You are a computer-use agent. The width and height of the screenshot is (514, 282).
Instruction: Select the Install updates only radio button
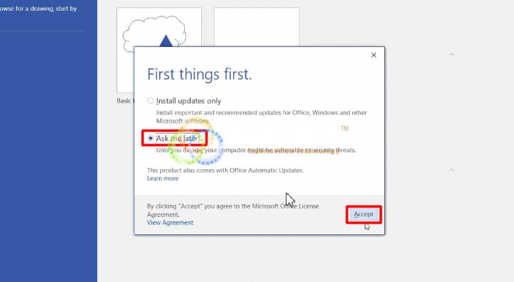150,101
